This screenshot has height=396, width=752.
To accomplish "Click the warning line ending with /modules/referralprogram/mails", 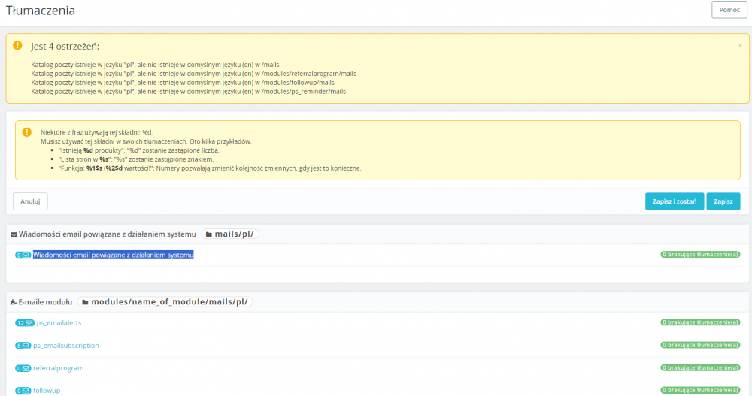I will (194, 74).
